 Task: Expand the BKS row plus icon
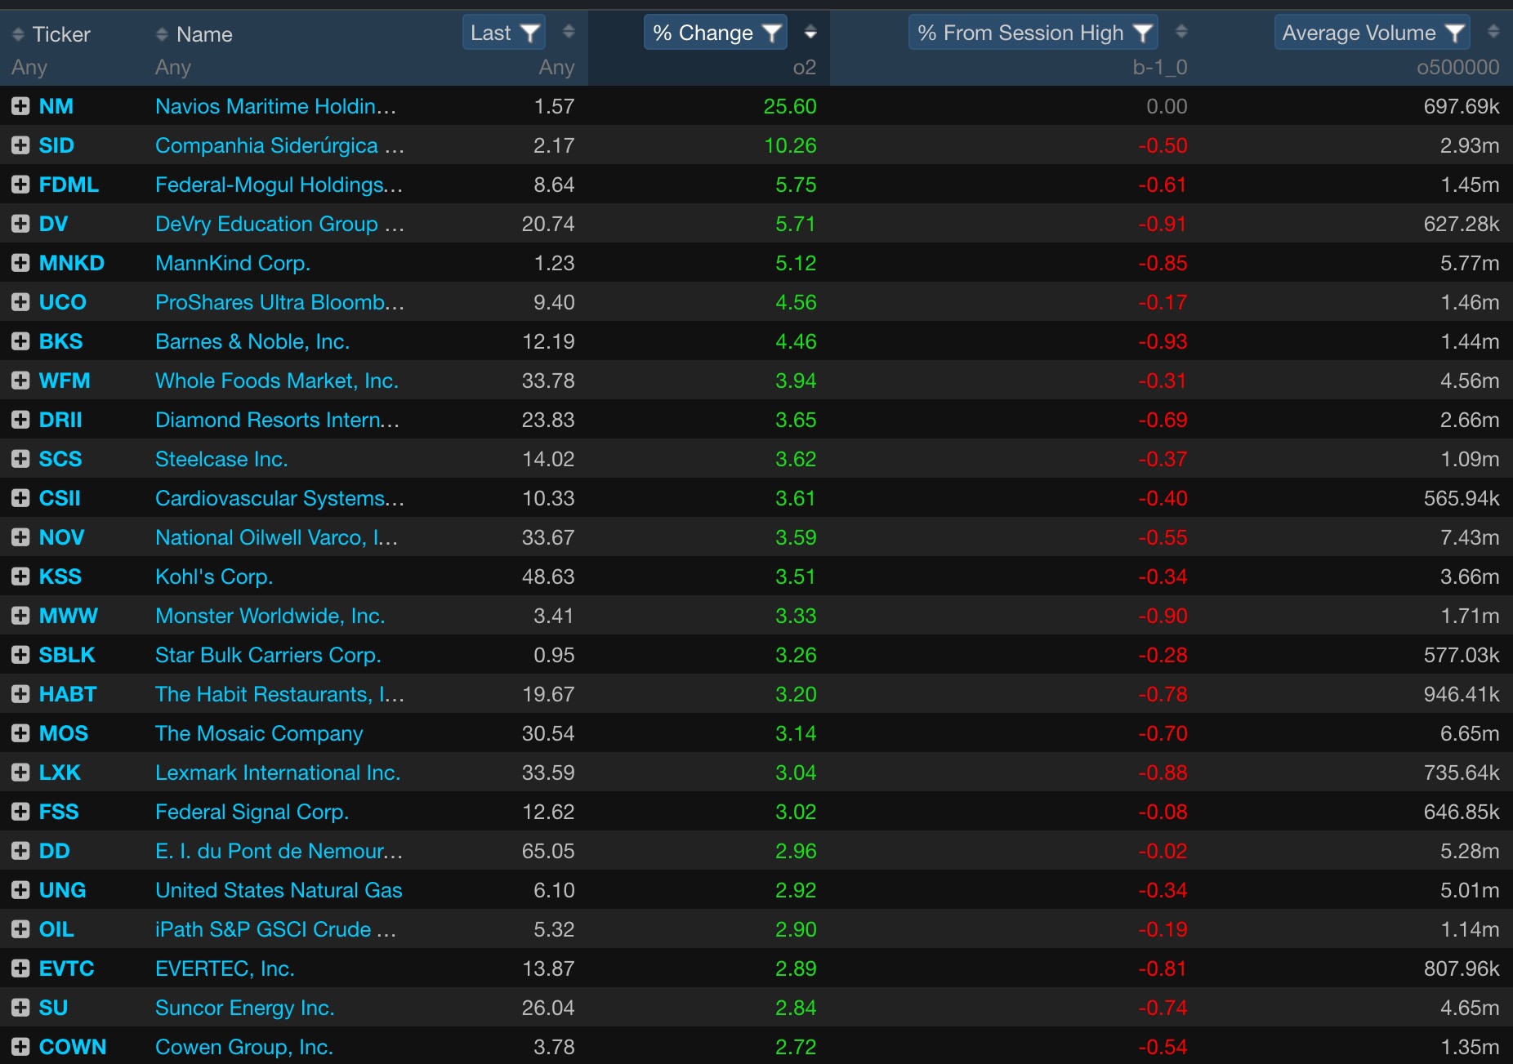pos(20,341)
